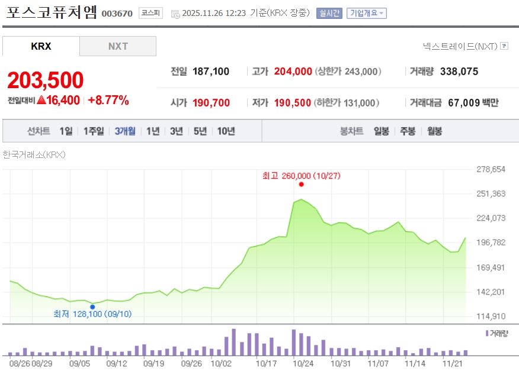
Task: Click the 포스코퓨처엠 stock name heading
Action: pos(52,12)
